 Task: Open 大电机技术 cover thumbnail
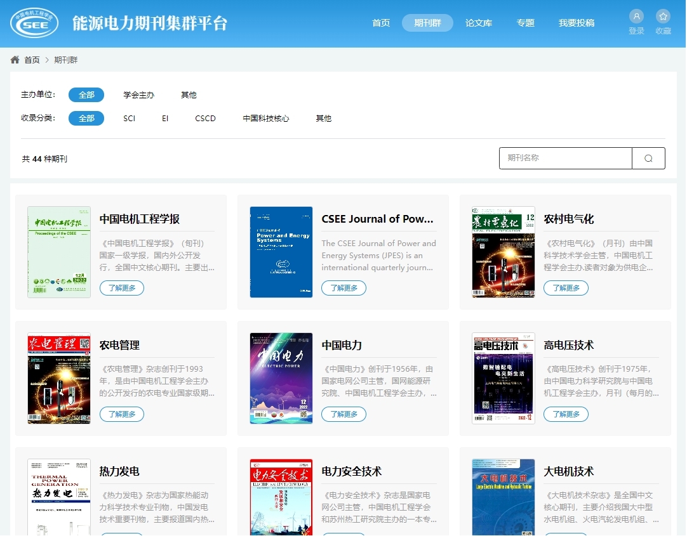504,497
